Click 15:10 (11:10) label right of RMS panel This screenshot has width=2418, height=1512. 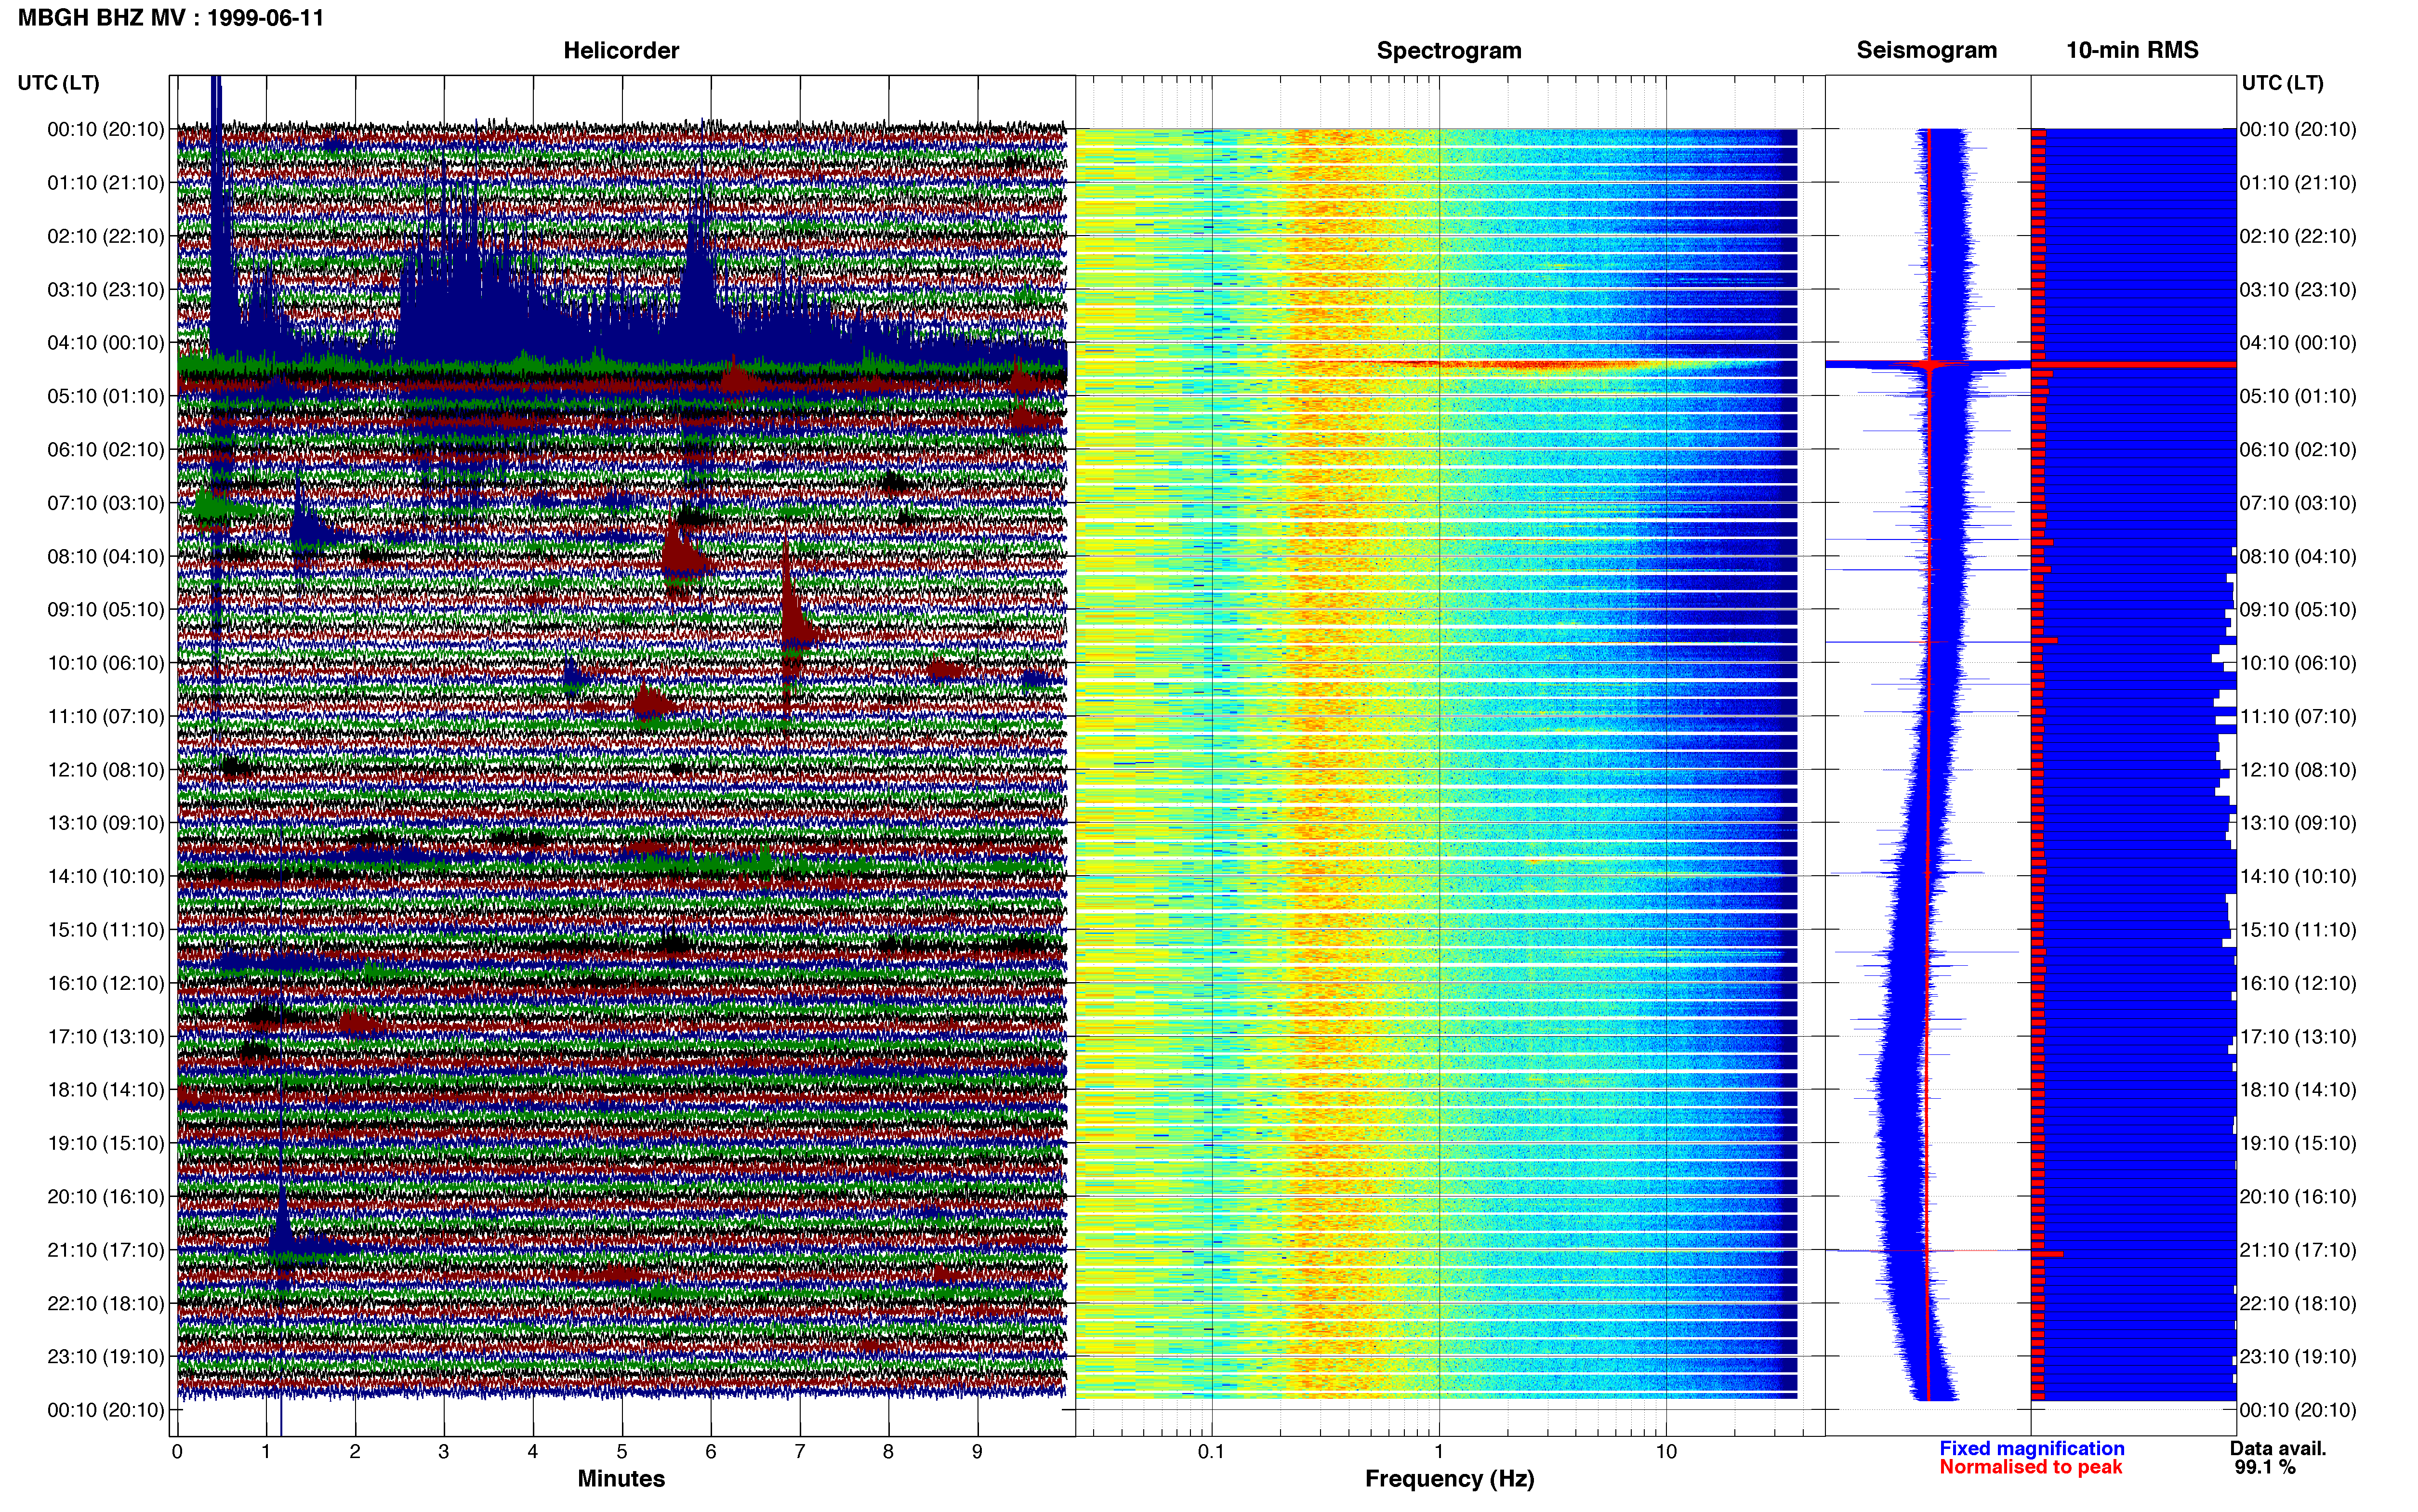[x=2298, y=930]
